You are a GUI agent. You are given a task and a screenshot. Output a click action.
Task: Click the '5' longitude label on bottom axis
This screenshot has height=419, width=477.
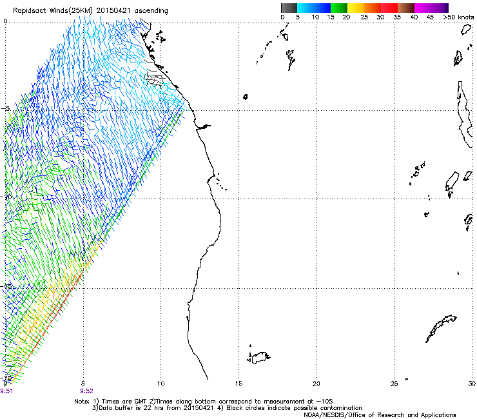coord(83,384)
